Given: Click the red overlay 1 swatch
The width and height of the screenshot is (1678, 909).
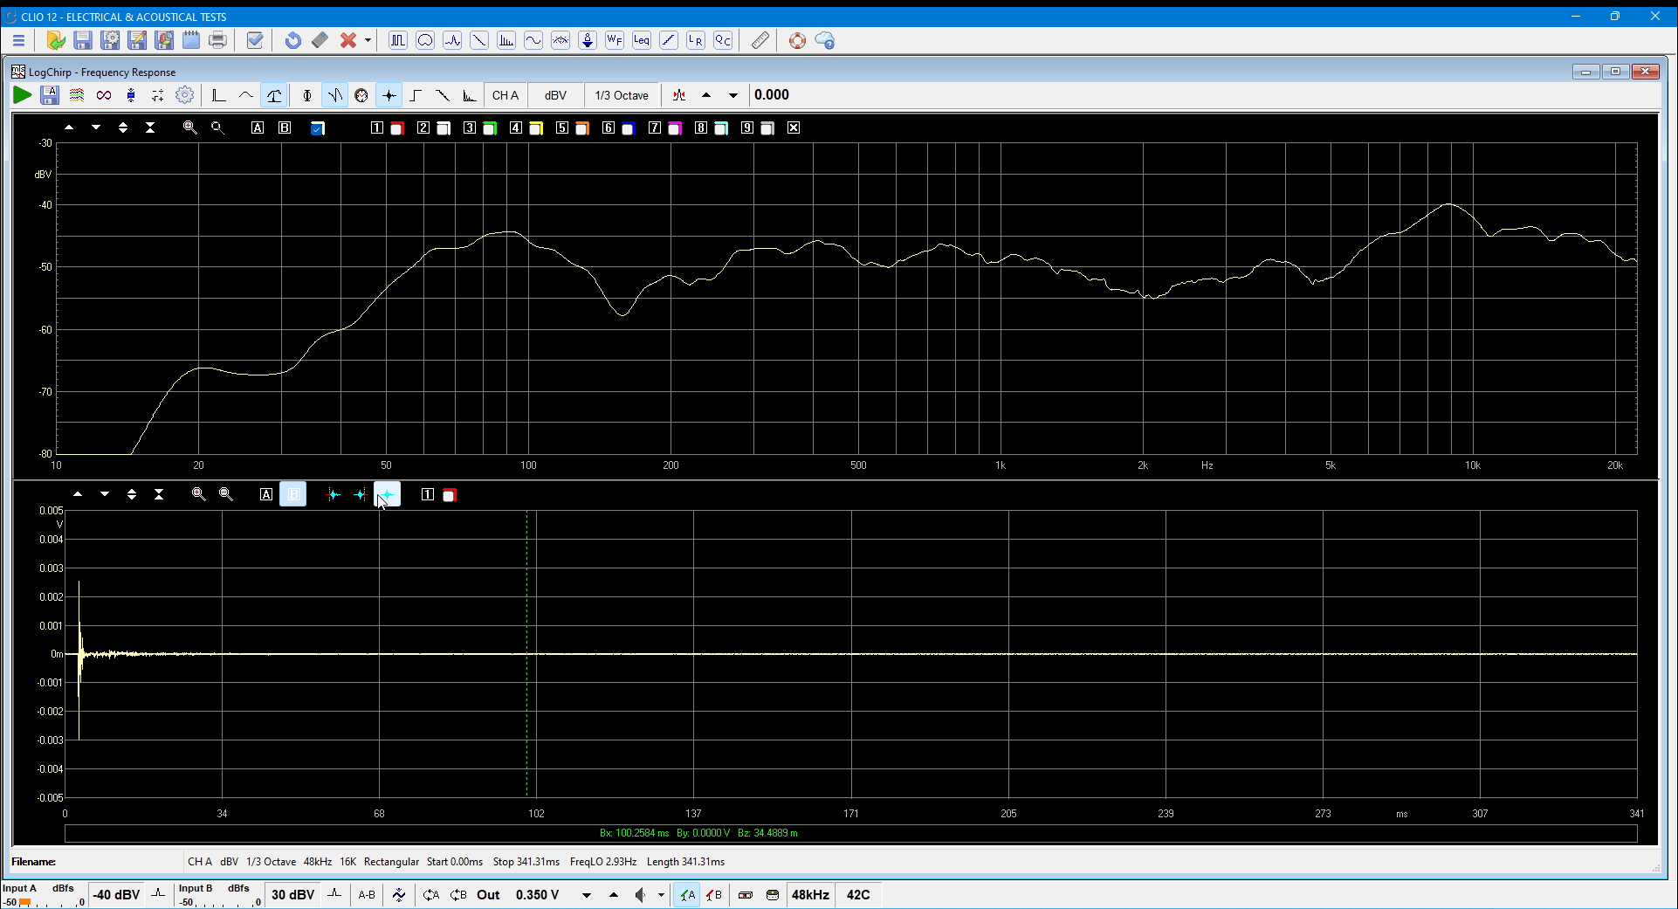Looking at the screenshot, I should pos(397,128).
